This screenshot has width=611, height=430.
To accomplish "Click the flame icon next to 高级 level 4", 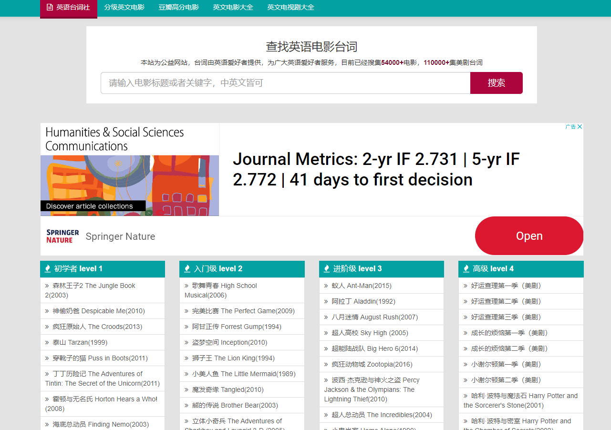I will pyautogui.click(x=466, y=269).
